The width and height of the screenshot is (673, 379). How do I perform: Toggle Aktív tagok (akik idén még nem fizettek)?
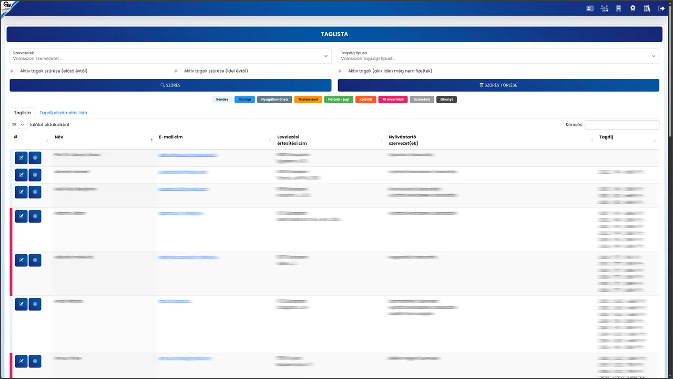click(342, 71)
